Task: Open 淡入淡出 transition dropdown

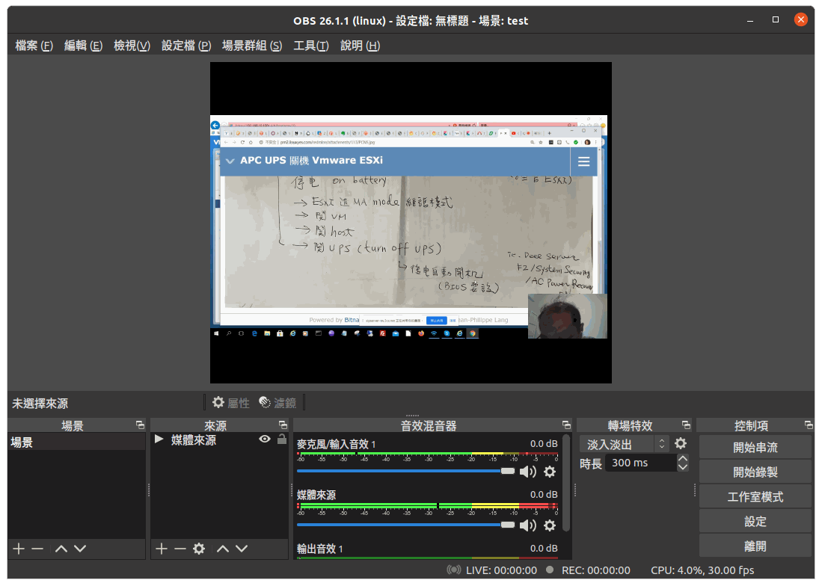Action: [x=624, y=444]
